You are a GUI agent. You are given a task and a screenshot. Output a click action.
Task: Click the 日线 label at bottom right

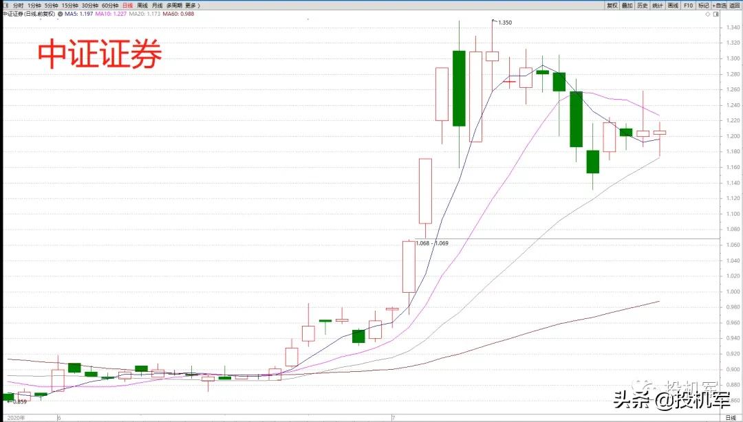pos(731,418)
